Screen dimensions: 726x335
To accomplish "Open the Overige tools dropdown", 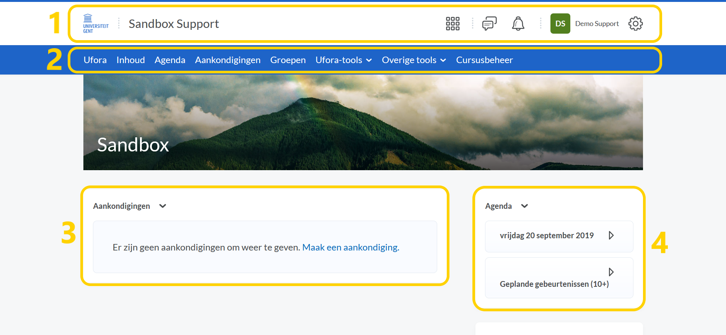I will pos(414,60).
